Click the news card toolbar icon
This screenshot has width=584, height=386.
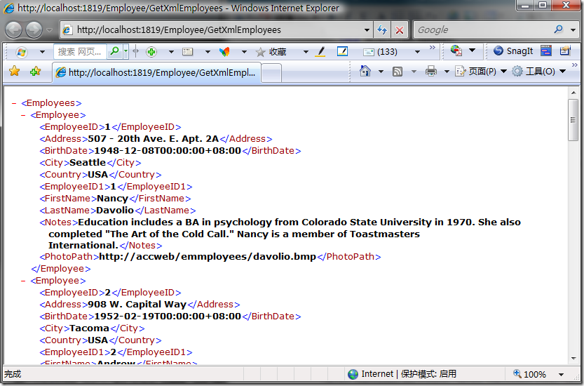pos(188,52)
